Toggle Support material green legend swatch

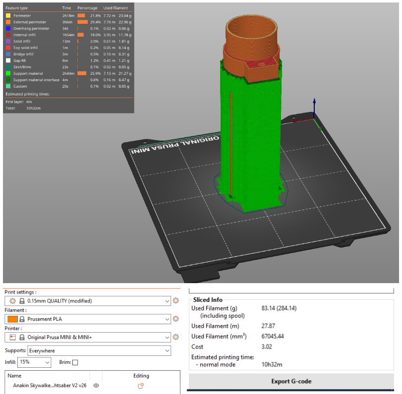[8, 73]
